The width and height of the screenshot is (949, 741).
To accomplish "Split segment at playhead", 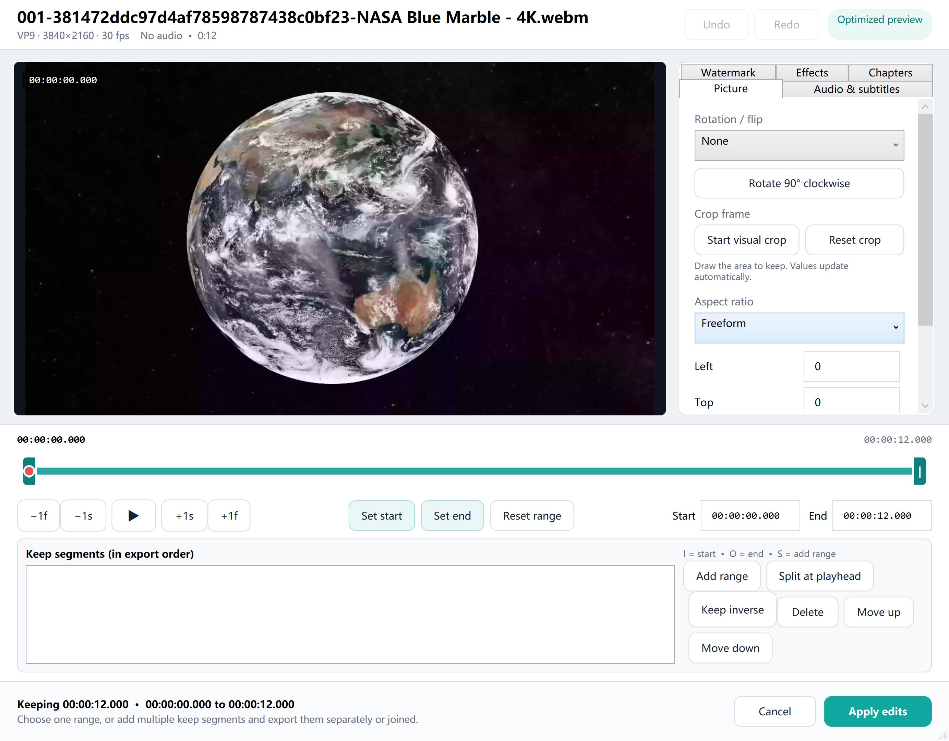I will tap(819, 576).
